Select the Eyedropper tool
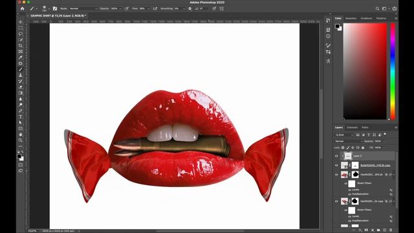This screenshot has width=414, height=233. coord(21,58)
